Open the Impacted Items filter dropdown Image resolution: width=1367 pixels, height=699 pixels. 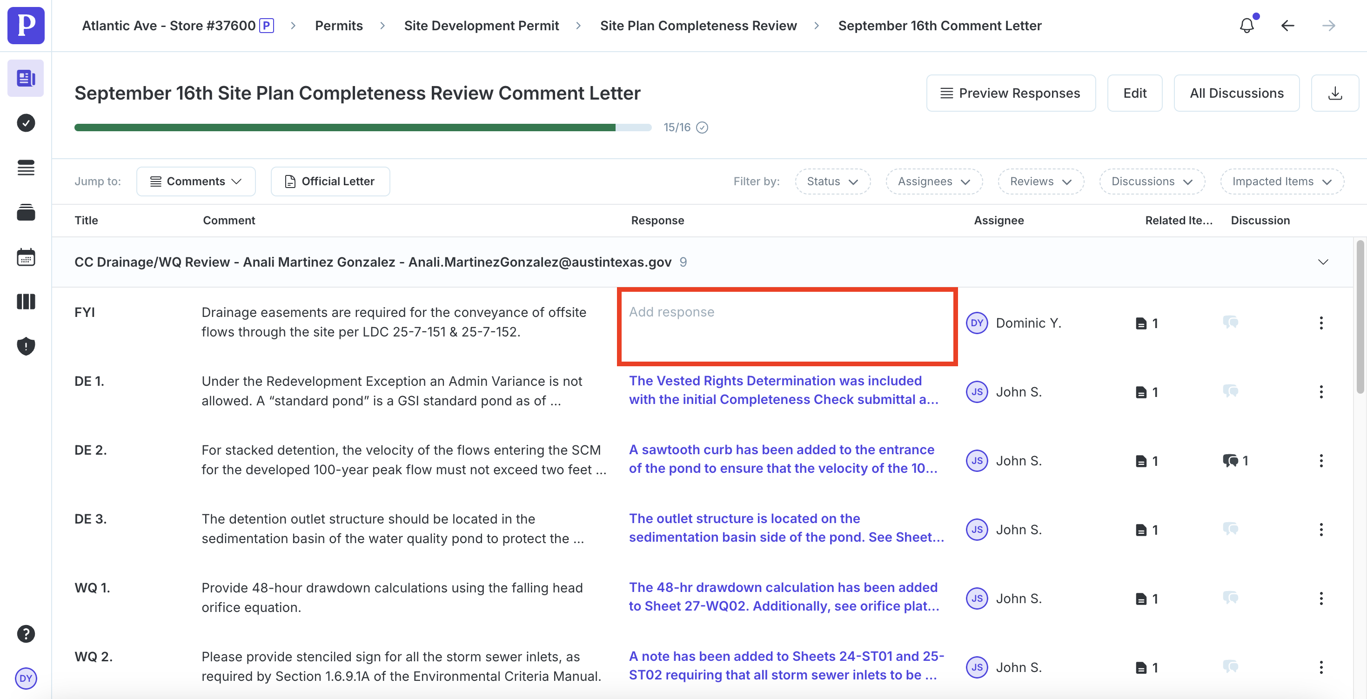coord(1281,181)
